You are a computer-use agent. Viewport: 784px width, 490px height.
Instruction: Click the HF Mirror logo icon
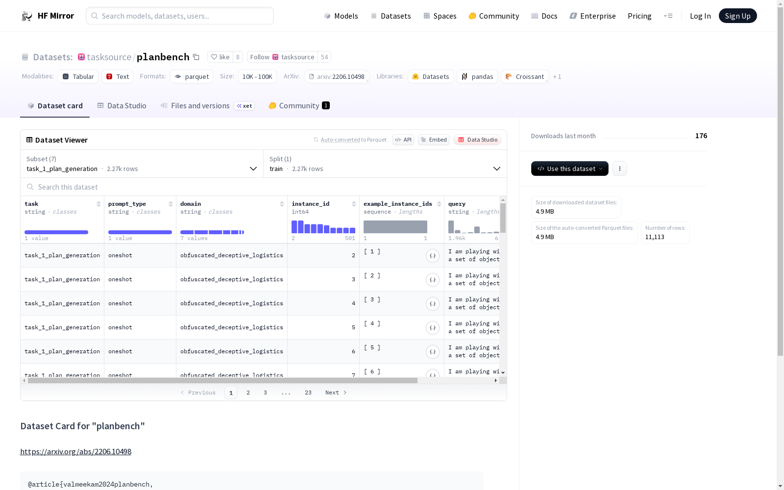click(x=27, y=16)
